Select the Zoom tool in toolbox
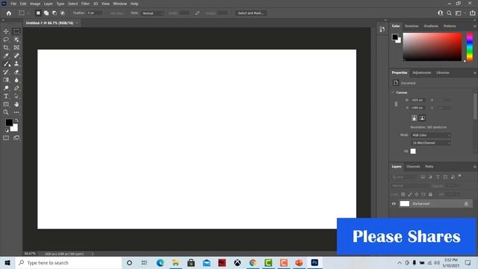The image size is (478, 269). coord(6,112)
